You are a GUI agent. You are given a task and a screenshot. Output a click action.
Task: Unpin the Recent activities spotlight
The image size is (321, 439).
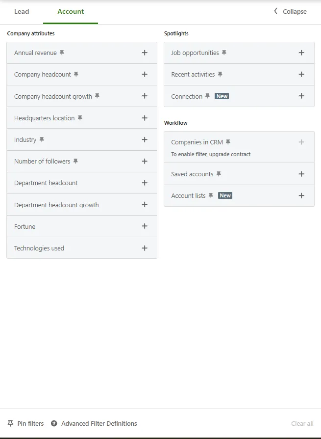click(220, 74)
